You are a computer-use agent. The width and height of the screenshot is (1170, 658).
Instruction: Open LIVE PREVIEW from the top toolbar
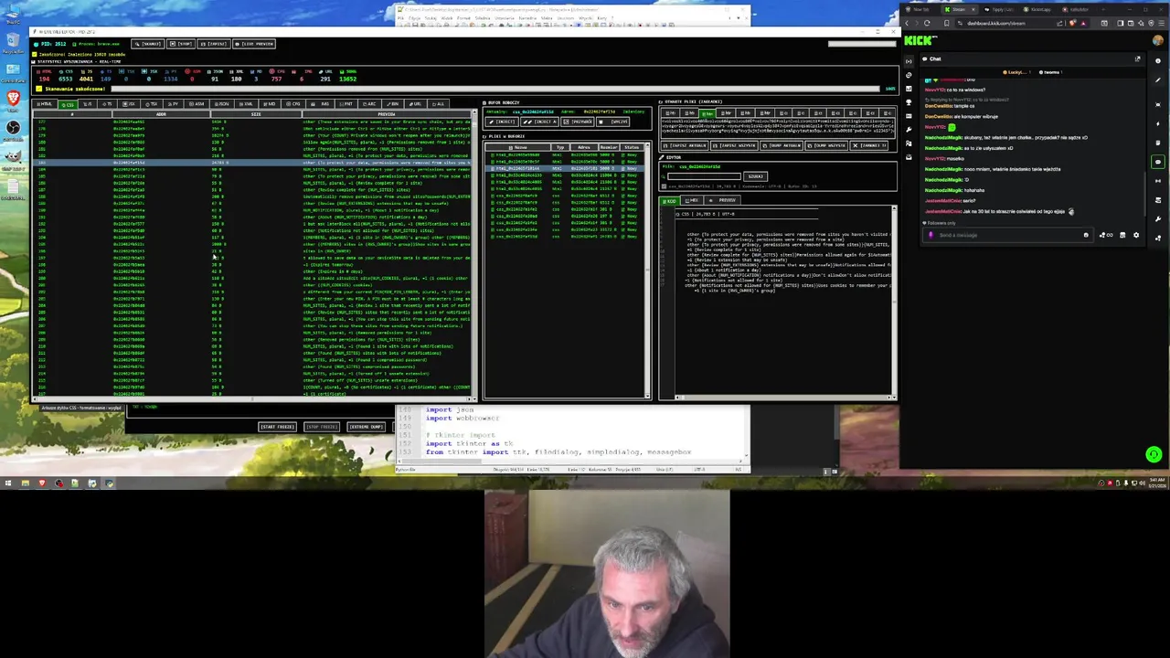coord(253,44)
